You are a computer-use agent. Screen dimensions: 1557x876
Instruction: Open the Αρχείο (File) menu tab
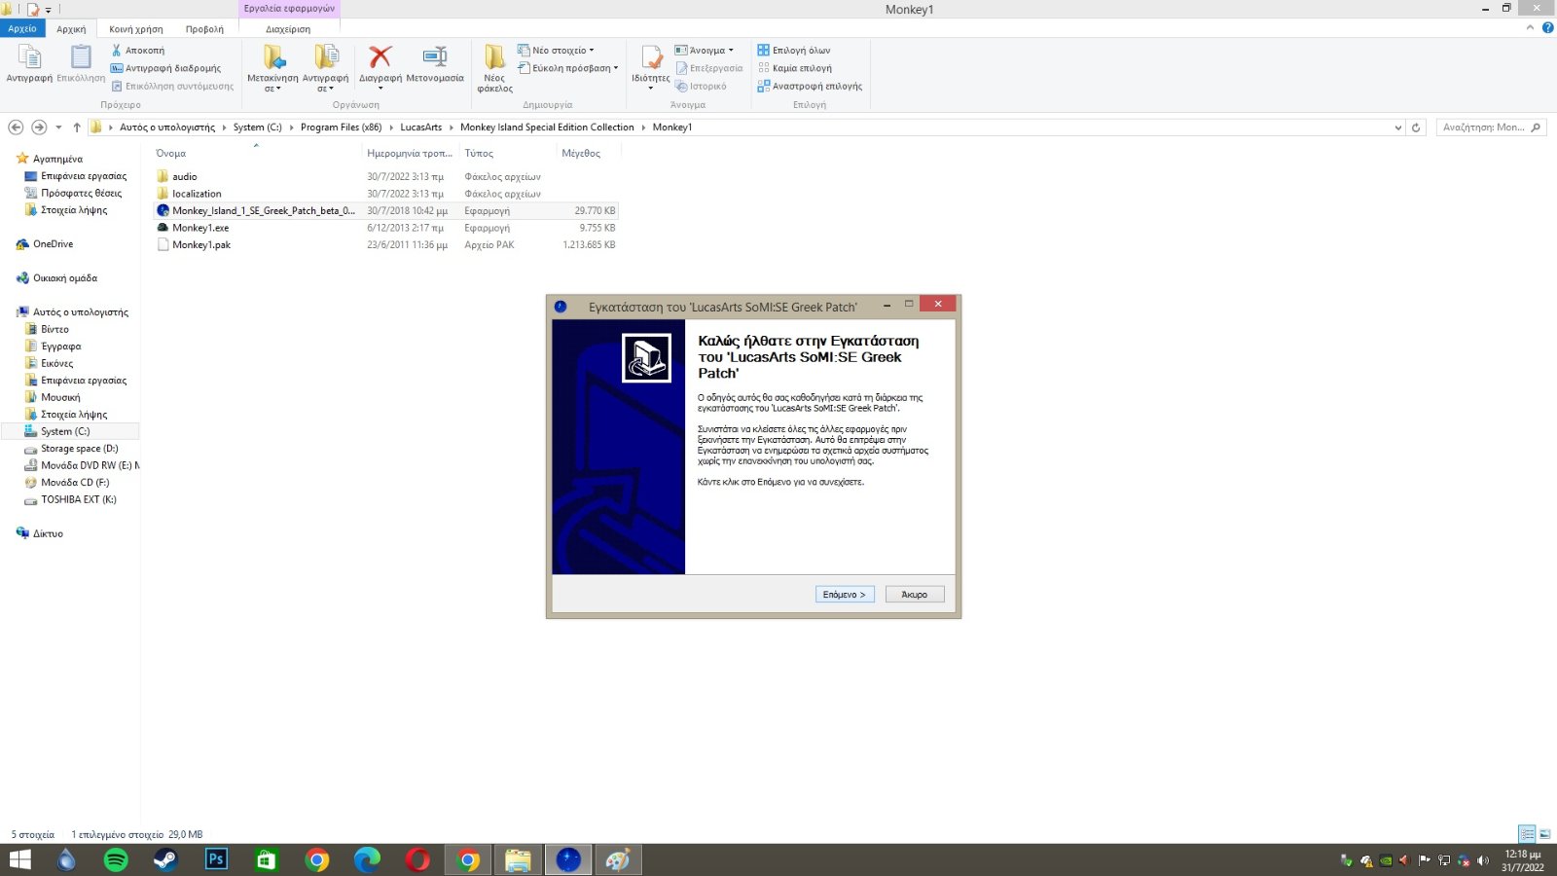click(x=22, y=29)
